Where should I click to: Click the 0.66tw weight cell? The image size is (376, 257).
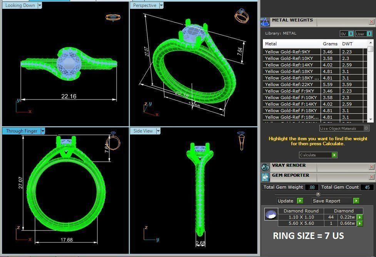click(x=348, y=223)
